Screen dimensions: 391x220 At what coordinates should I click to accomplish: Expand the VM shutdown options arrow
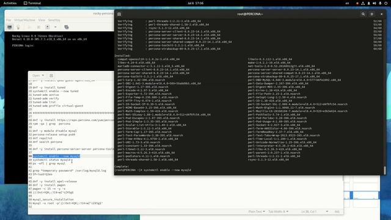pyautogui.click(x=56, y=27)
